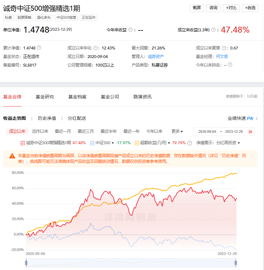Select 今年以来 time range
The image size is (264, 270).
pyautogui.click(x=154, y=132)
